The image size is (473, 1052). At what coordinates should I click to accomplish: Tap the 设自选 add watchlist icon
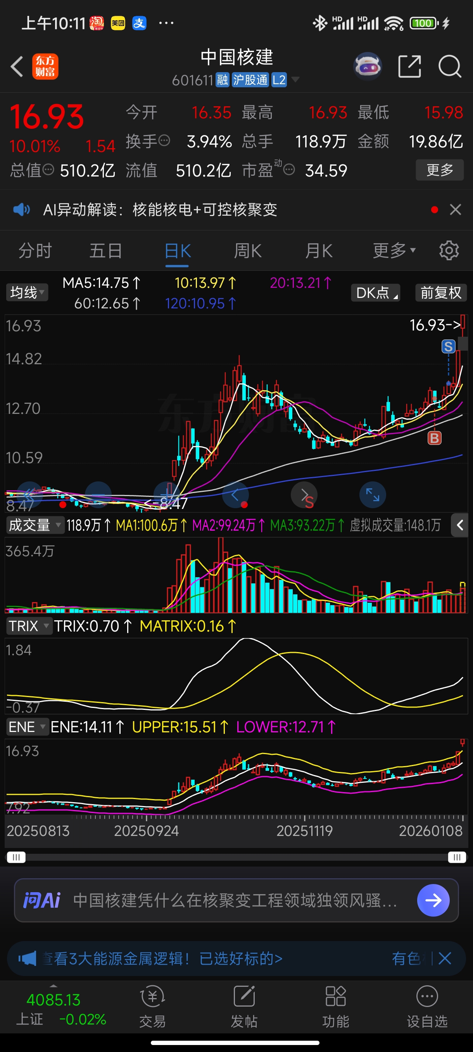coord(427,997)
